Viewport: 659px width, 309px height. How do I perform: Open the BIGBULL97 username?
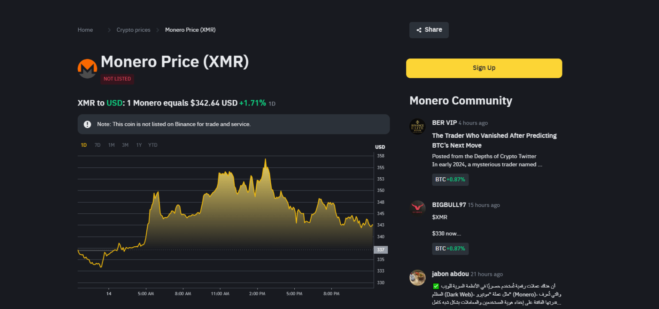pos(449,205)
